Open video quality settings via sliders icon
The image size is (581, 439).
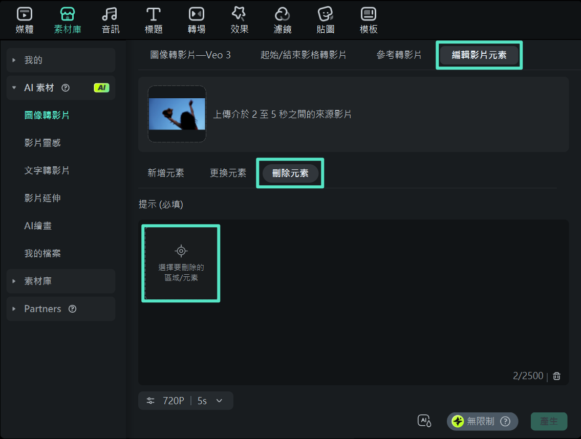click(150, 401)
